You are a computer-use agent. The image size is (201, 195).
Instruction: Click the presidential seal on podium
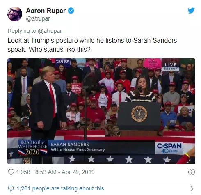tap(139, 114)
